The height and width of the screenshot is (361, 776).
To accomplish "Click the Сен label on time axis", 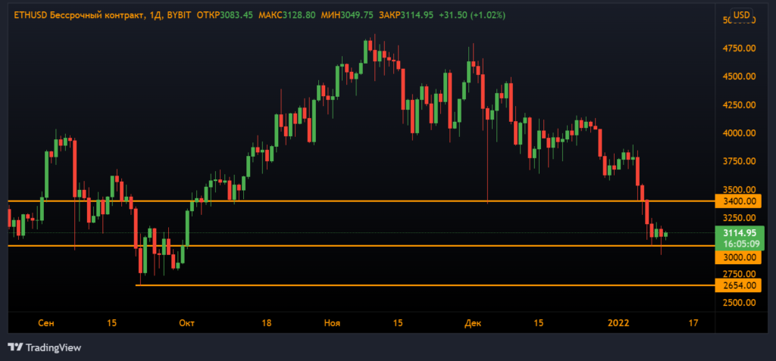I will click(x=46, y=323).
